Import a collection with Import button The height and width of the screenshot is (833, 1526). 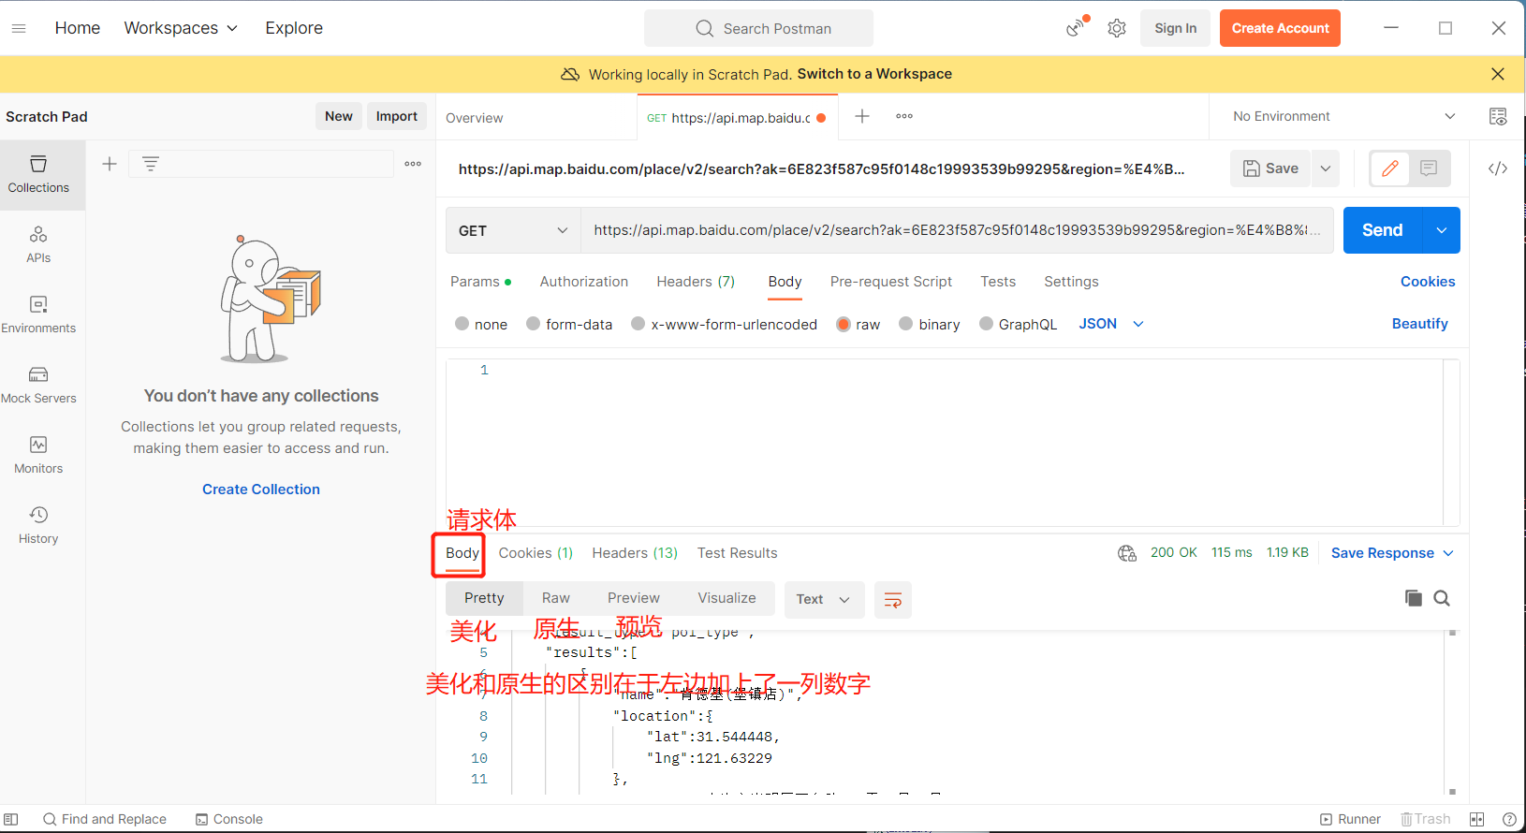click(397, 116)
